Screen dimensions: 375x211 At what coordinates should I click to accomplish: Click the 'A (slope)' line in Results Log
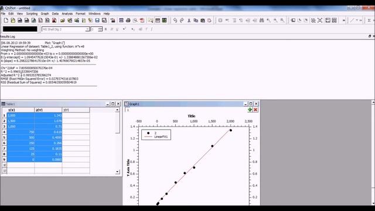click(x=46, y=61)
